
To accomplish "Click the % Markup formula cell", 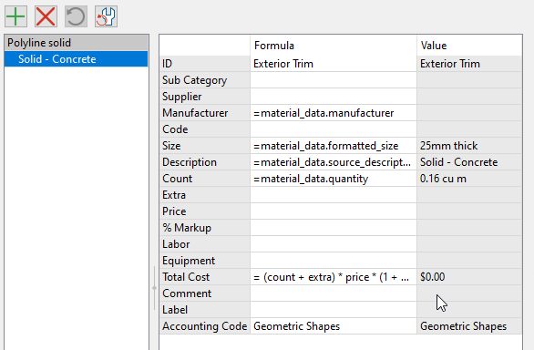I will point(334,228).
